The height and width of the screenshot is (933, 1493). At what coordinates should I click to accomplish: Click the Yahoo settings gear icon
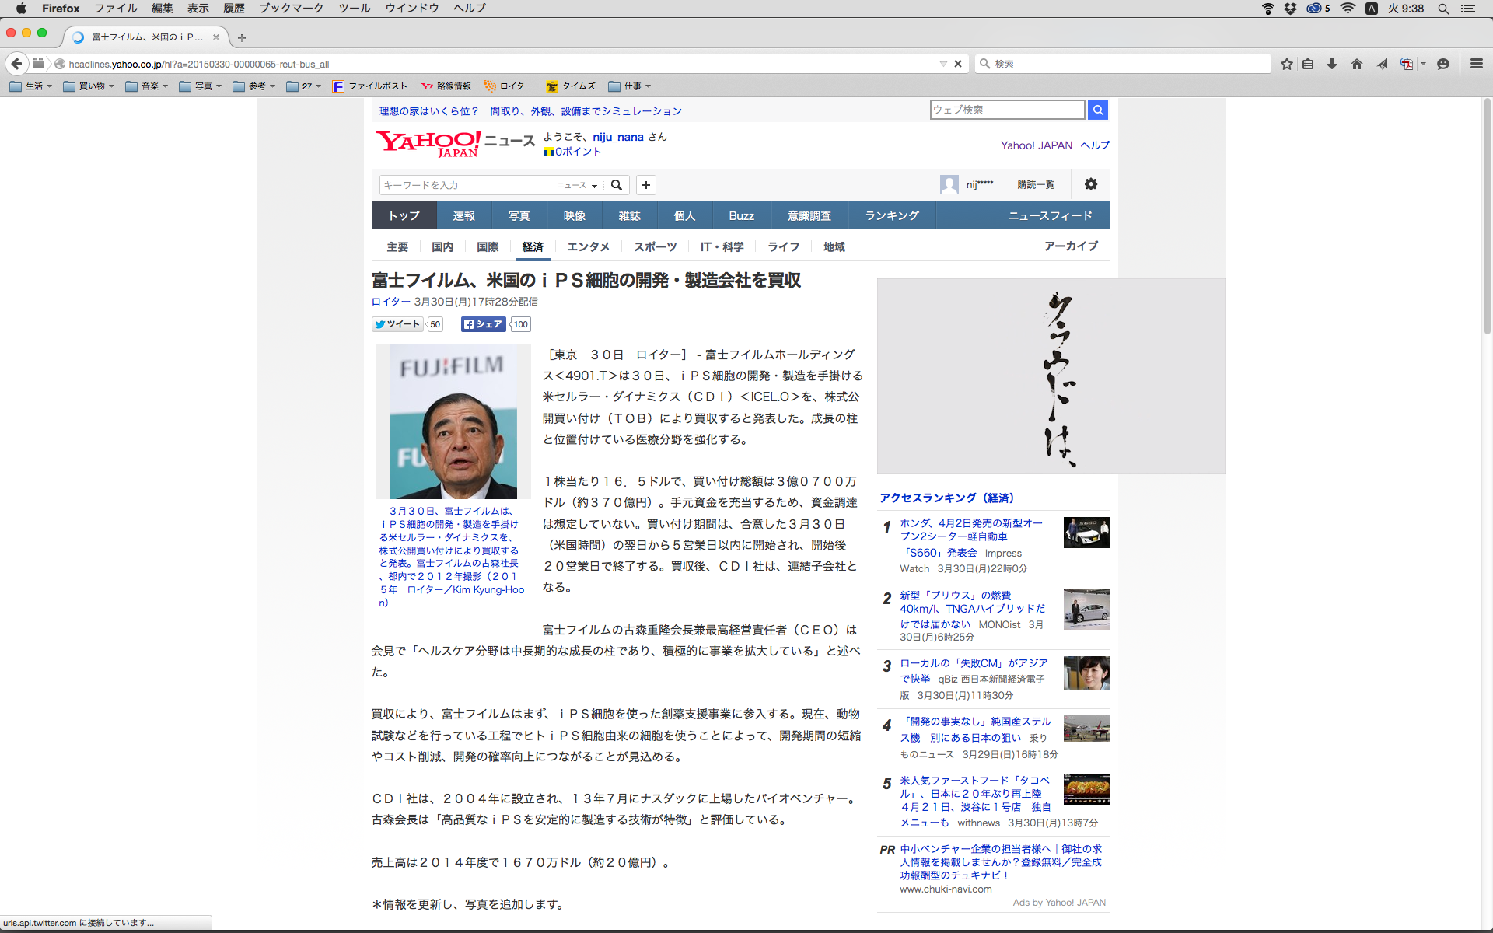pyautogui.click(x=1091, y=184)
